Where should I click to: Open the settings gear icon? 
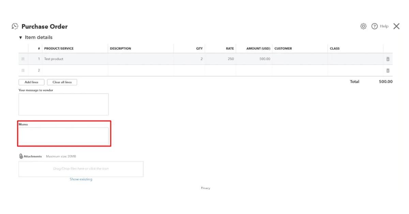coord(363,26)
